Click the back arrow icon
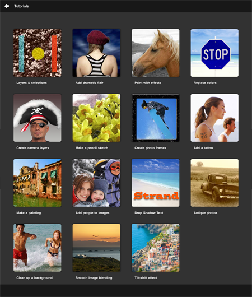 (7, 6)
